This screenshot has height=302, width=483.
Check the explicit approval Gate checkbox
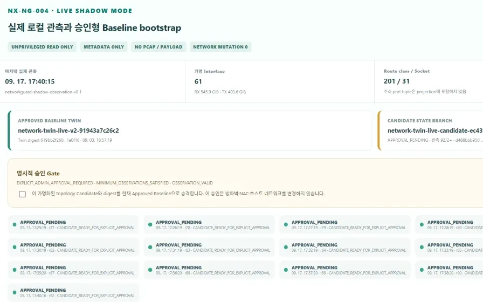[22, 194]
